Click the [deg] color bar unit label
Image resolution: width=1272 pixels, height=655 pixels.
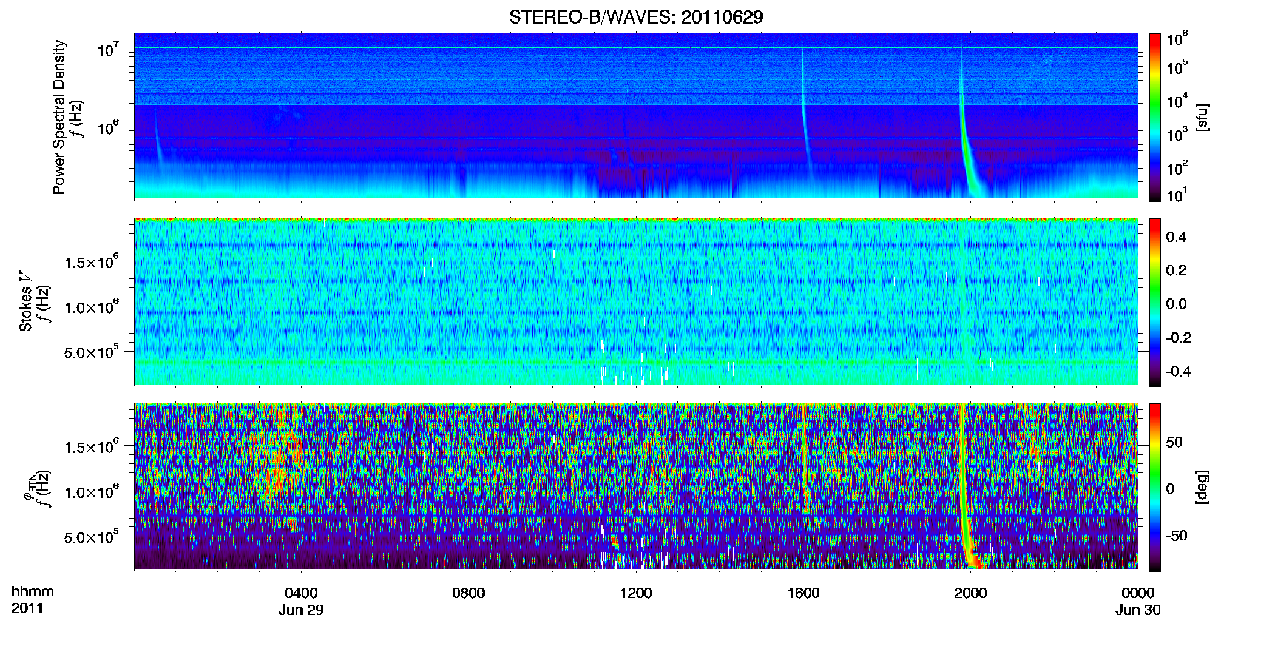point(1202,487)
